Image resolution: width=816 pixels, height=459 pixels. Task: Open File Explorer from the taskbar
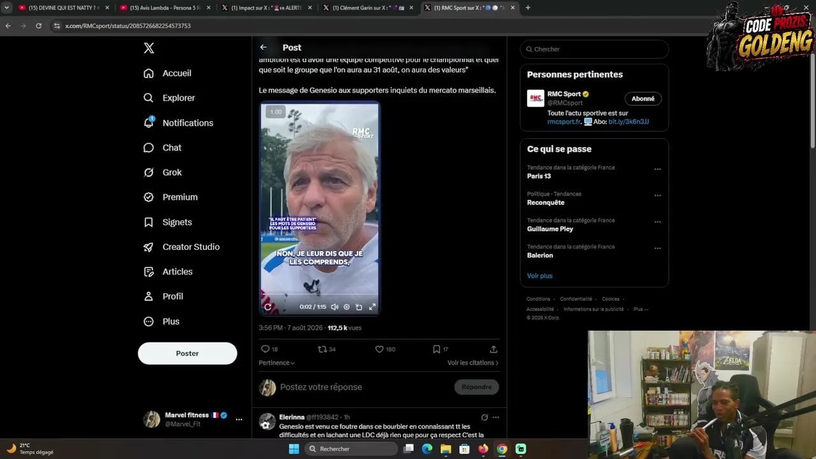point(446,449)
